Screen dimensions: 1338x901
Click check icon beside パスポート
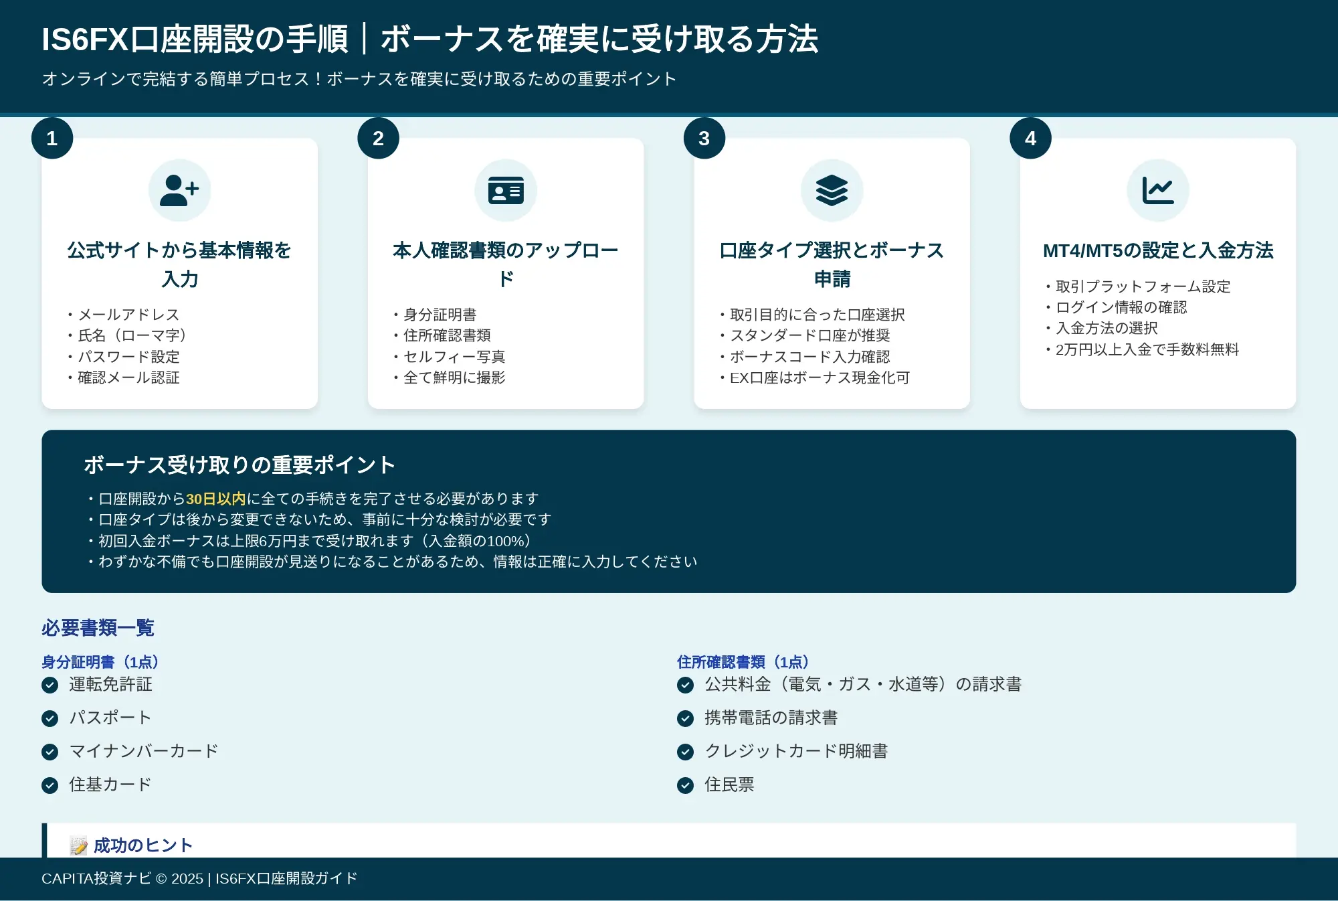50,718
